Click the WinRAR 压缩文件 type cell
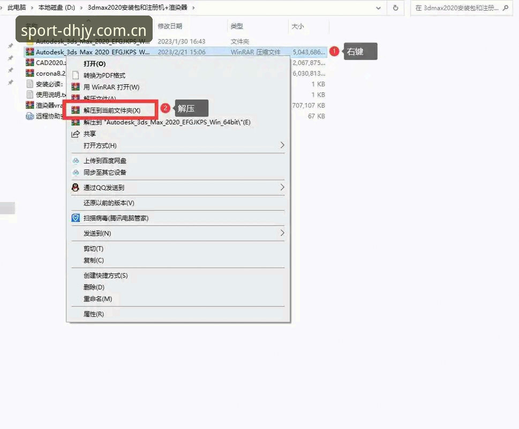Viewport: 519px width, 429px height. (x=255, y=52)
